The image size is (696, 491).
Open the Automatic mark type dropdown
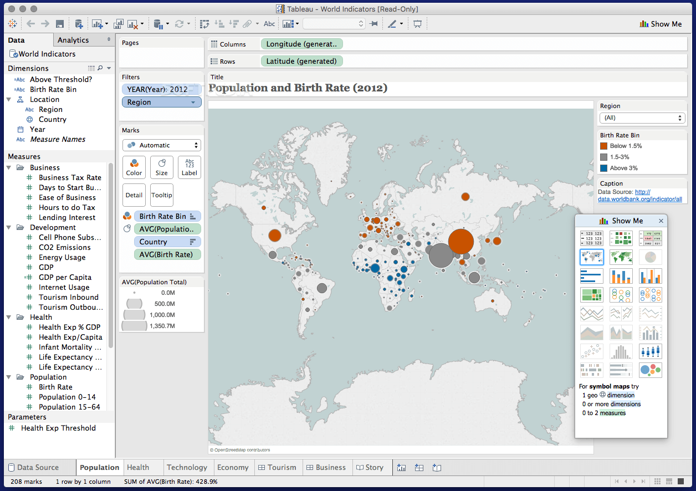click(x=161, y=145)
